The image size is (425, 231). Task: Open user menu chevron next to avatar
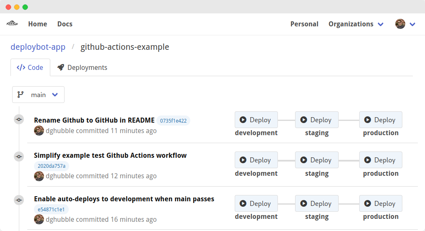412,24
